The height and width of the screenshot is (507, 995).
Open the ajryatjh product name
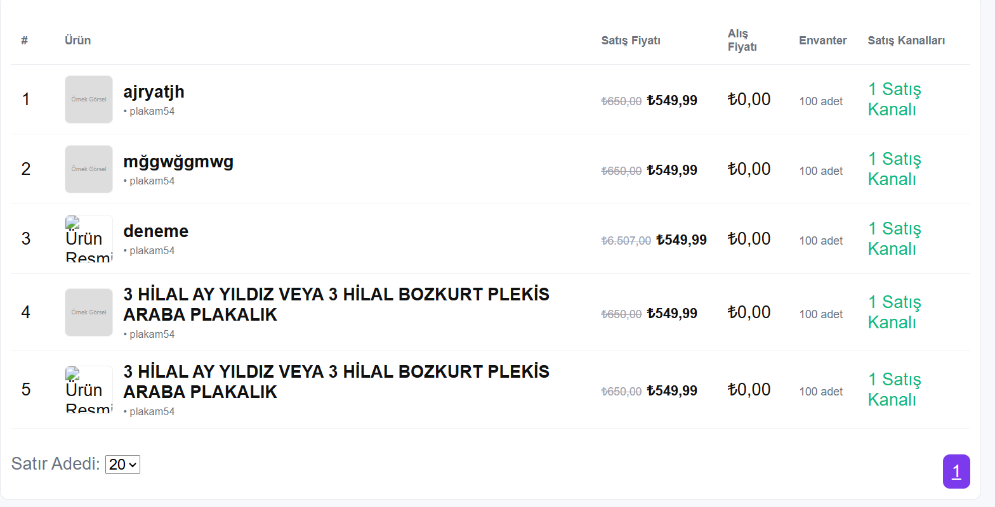154,92
